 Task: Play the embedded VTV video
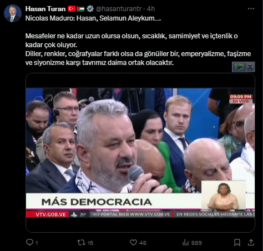(x=140, y=153)
